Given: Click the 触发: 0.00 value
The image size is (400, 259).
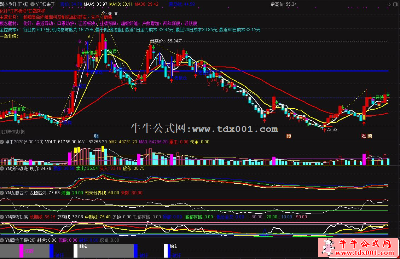Looking at the screenshot, I should point(47,240).
